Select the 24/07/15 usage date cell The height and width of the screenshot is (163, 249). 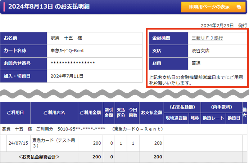click(18, 143)
